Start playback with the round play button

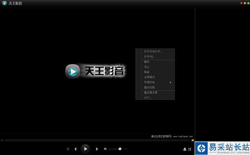85,149
